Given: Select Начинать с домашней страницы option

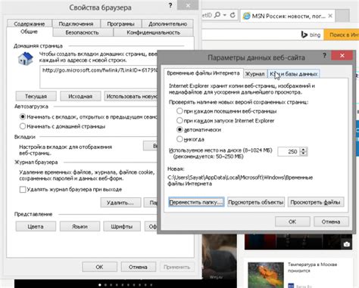Looking at the screenshot, I should click(x=23, y=126).
